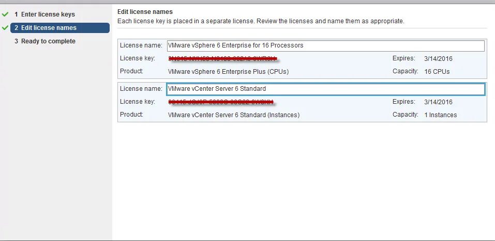Click the redacted vCenter Server license key value
This screenshot has height=241, width=495.
(x=221, y=102)
